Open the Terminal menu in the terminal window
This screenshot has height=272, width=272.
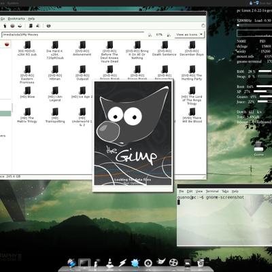pos(212,191)
